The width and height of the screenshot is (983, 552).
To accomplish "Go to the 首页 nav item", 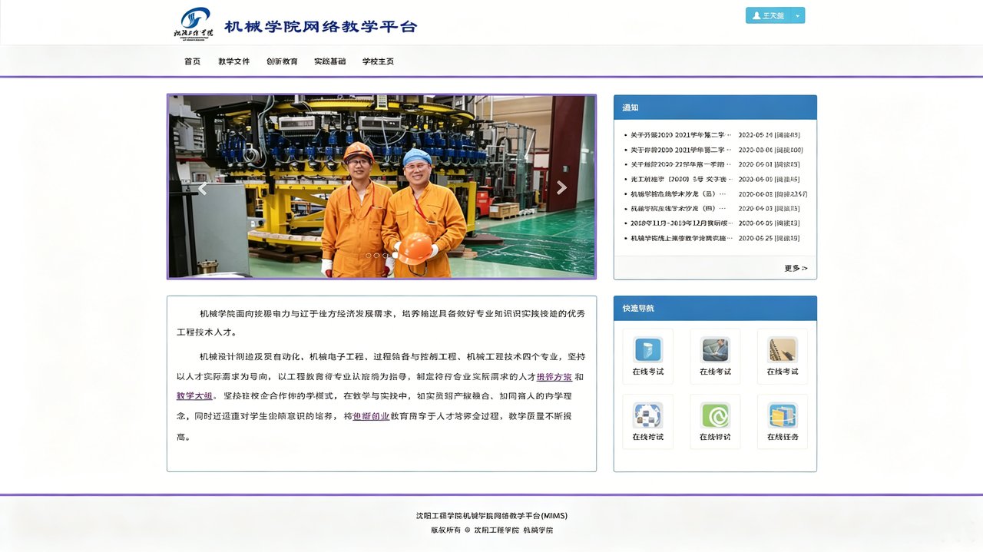I will click(192, 61).
